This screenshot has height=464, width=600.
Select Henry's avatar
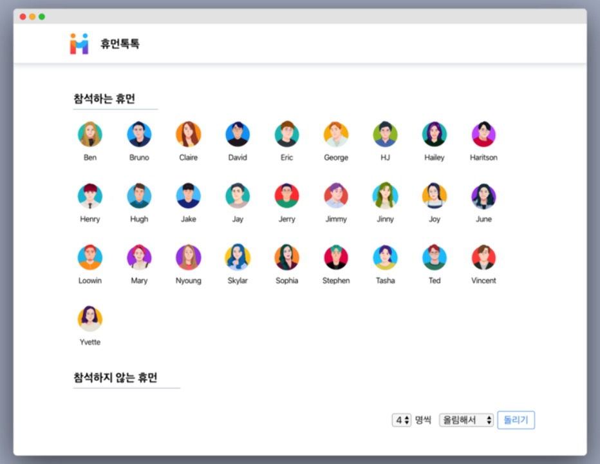(x=90, y=196)
